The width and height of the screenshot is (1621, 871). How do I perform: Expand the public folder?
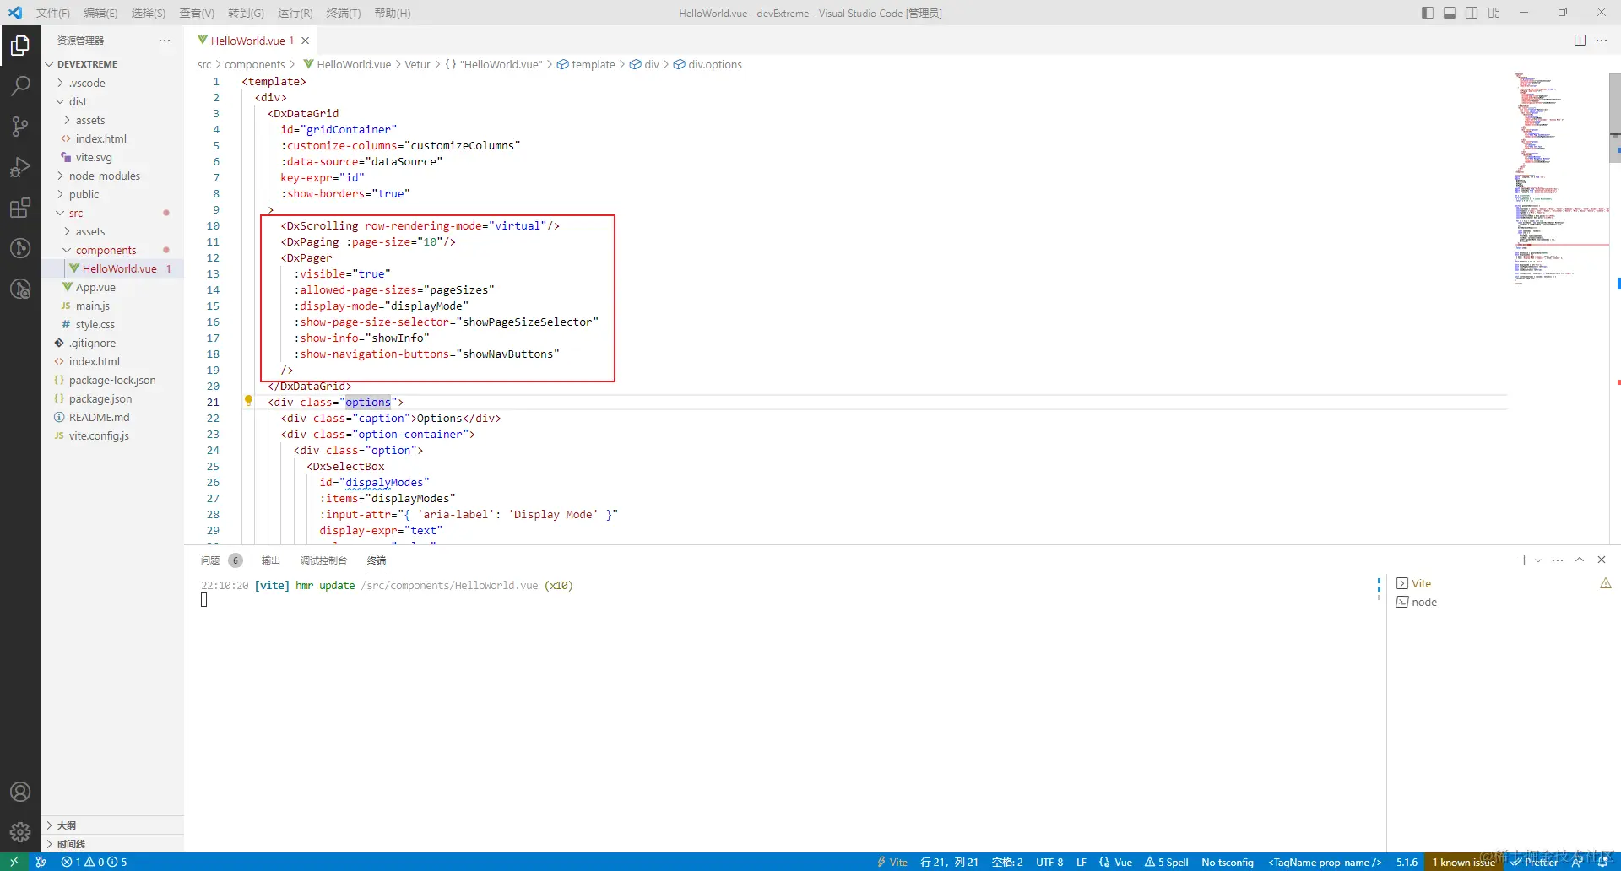pyautogui.click(x=112, y=194)
